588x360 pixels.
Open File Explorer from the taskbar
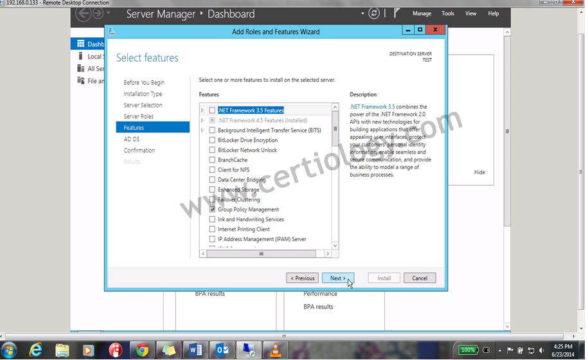click(x=62, y=350)
